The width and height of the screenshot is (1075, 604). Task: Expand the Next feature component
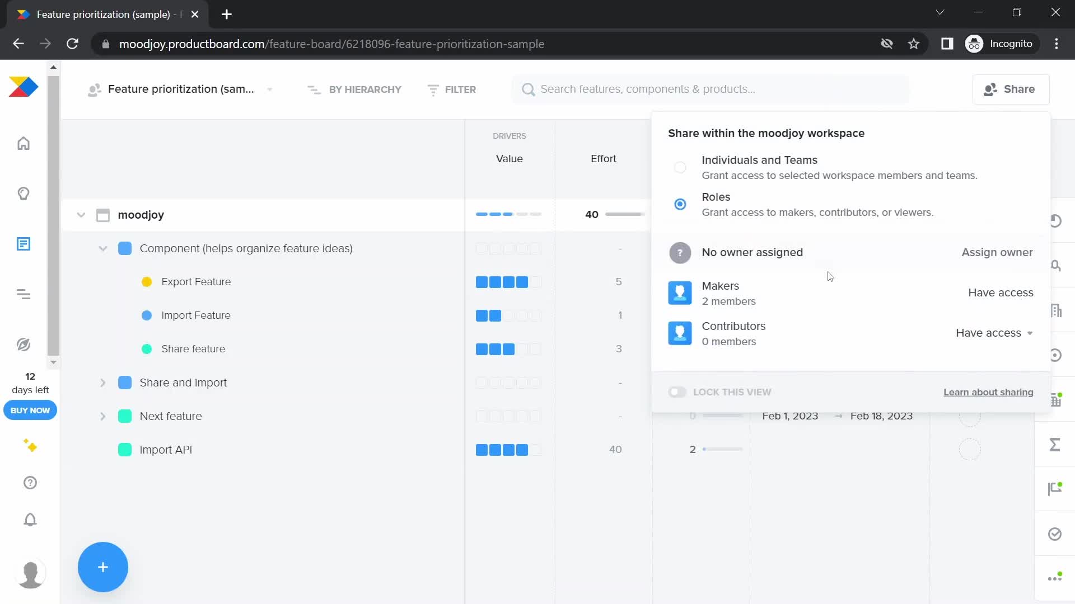pyautogui.click(x=103, y=416)
